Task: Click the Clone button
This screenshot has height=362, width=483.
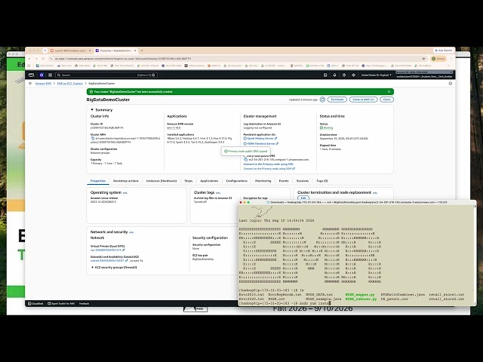Action: 387,100
